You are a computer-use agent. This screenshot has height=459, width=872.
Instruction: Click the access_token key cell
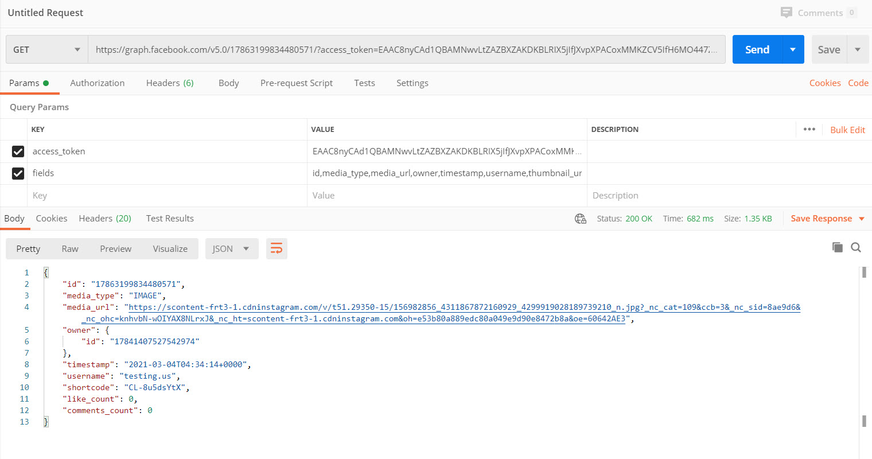coord(167,151)
